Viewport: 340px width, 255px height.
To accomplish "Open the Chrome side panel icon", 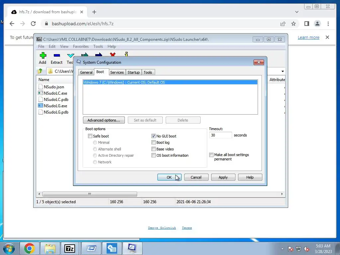I will (x=306, y=24).
